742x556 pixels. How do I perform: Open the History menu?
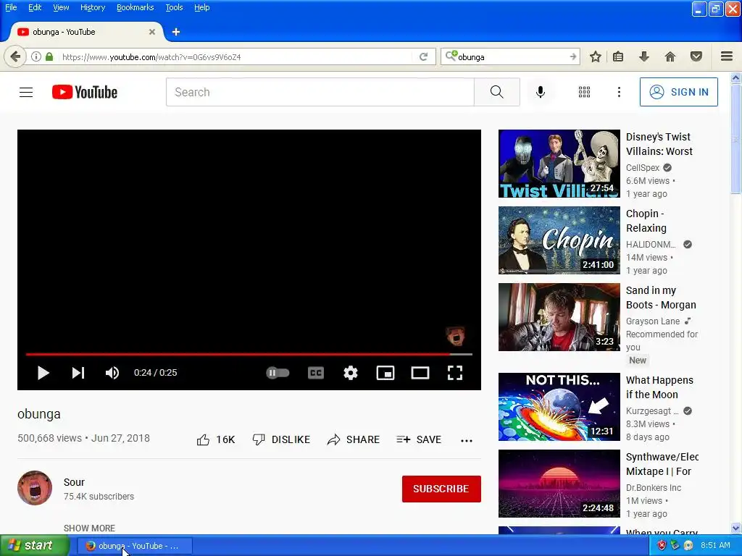[93, 7]
